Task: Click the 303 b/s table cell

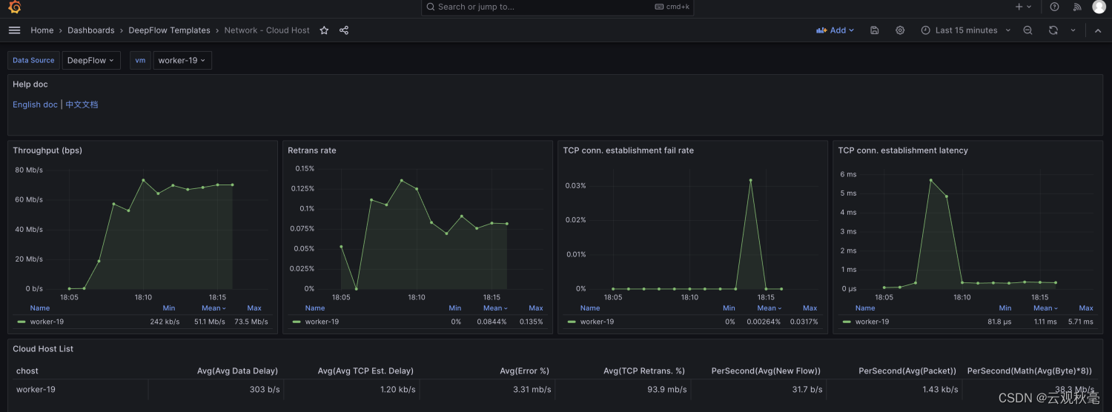Action: point(264,390)
